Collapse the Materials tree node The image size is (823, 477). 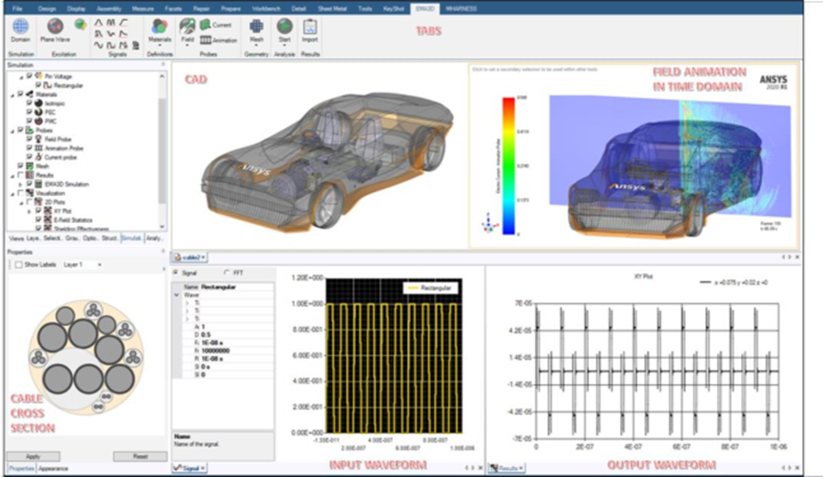point(12,95)
